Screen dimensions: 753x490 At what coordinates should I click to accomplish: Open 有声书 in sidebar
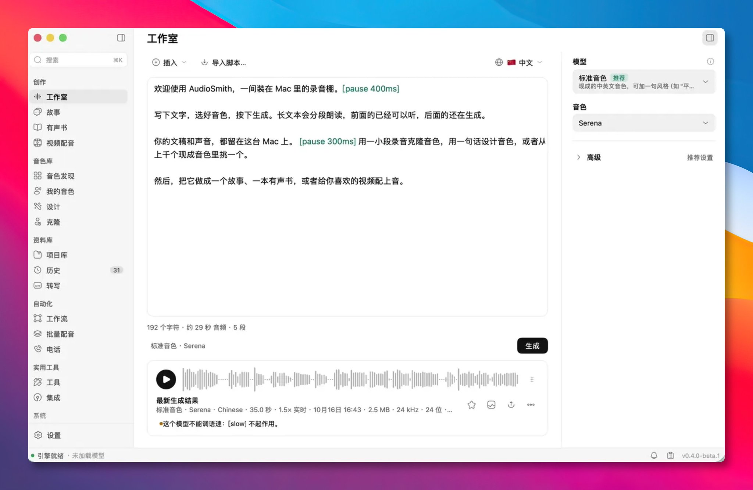coord(79,128)
